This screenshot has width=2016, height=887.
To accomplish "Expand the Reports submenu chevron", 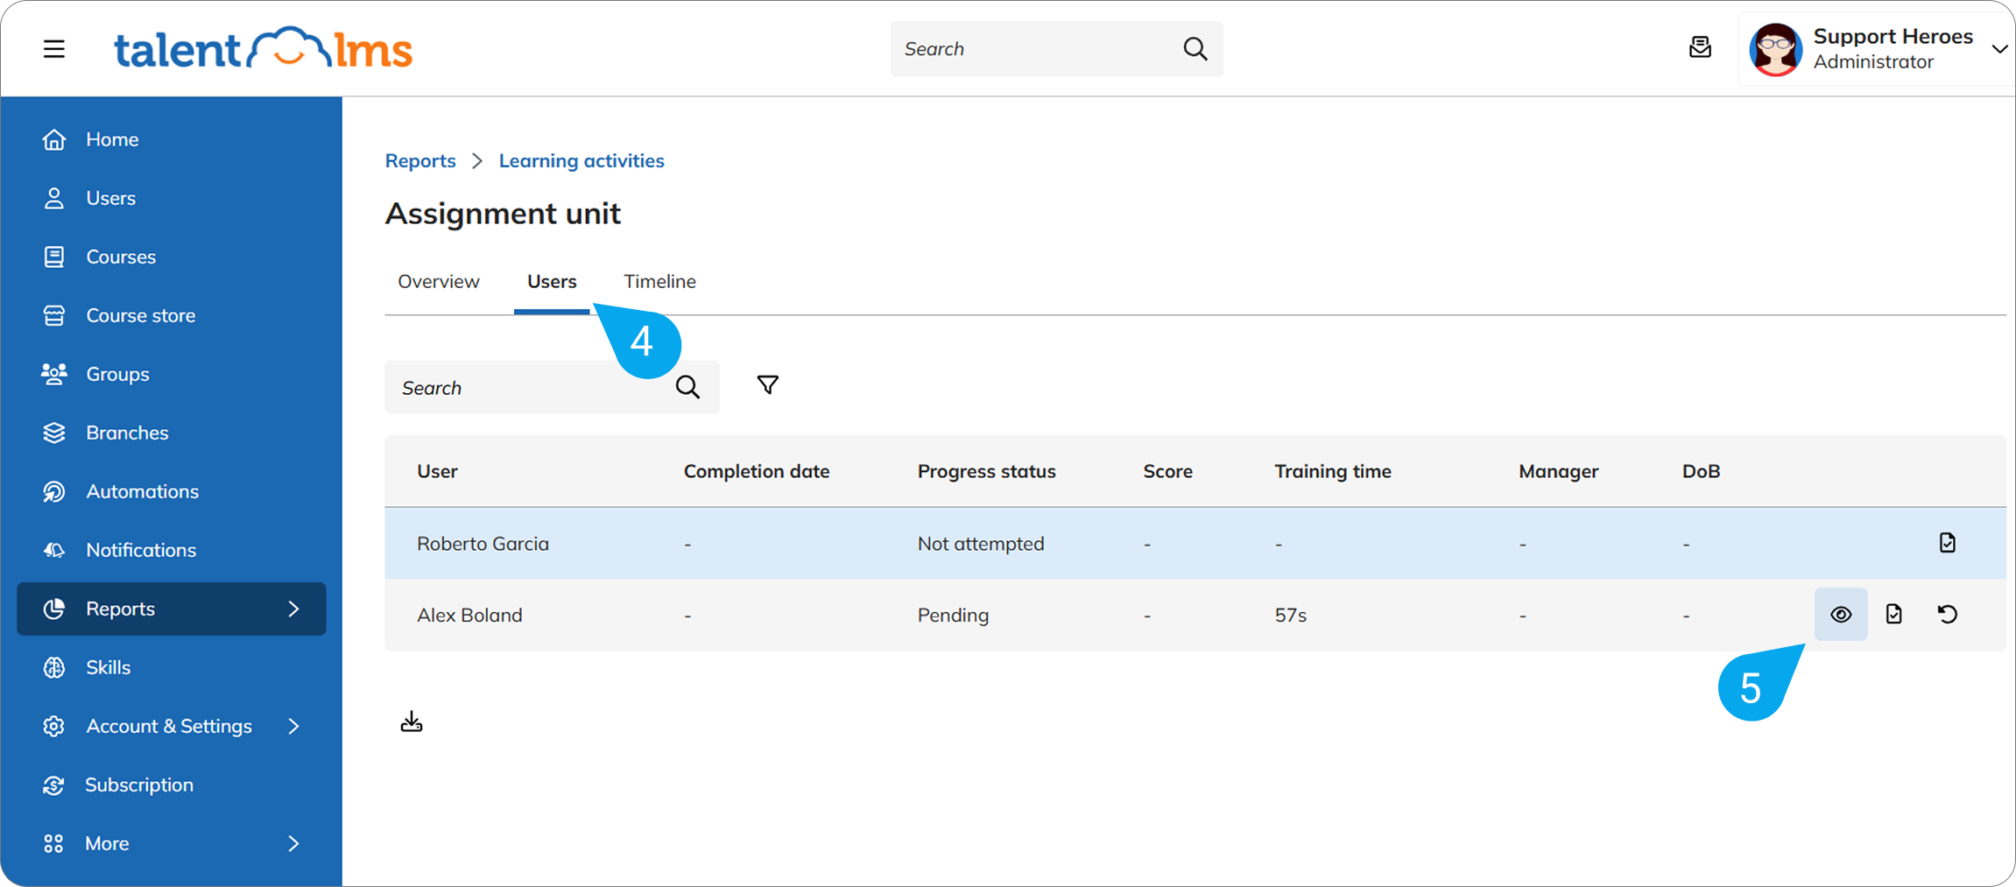I will click(x=294, y=609).
